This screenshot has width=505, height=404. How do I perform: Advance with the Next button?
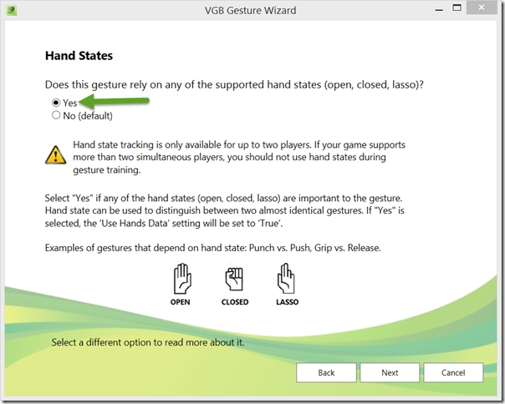[x=390, y=372]
